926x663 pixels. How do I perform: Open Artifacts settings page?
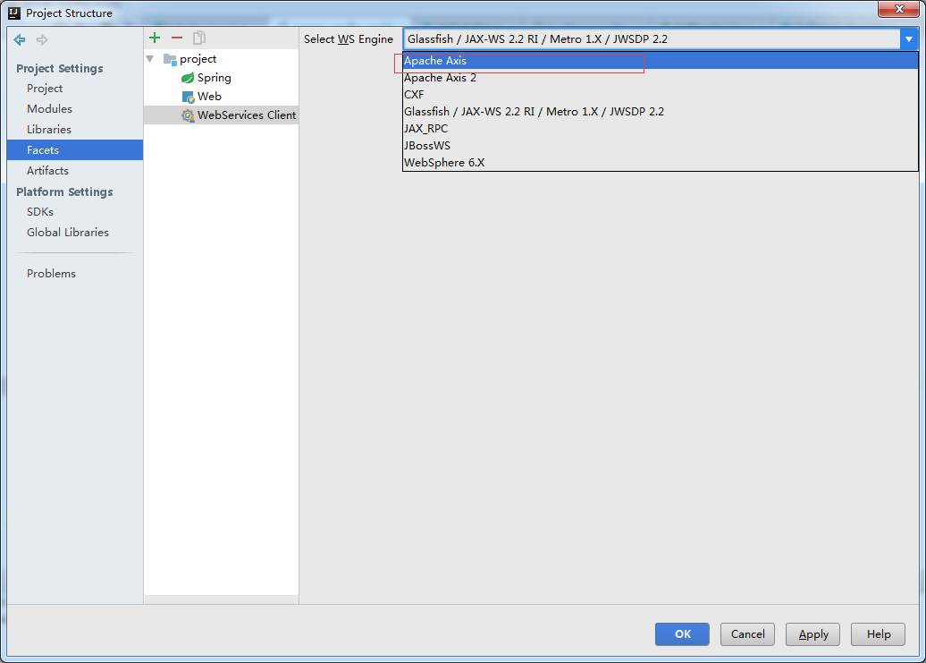[75, 171]
